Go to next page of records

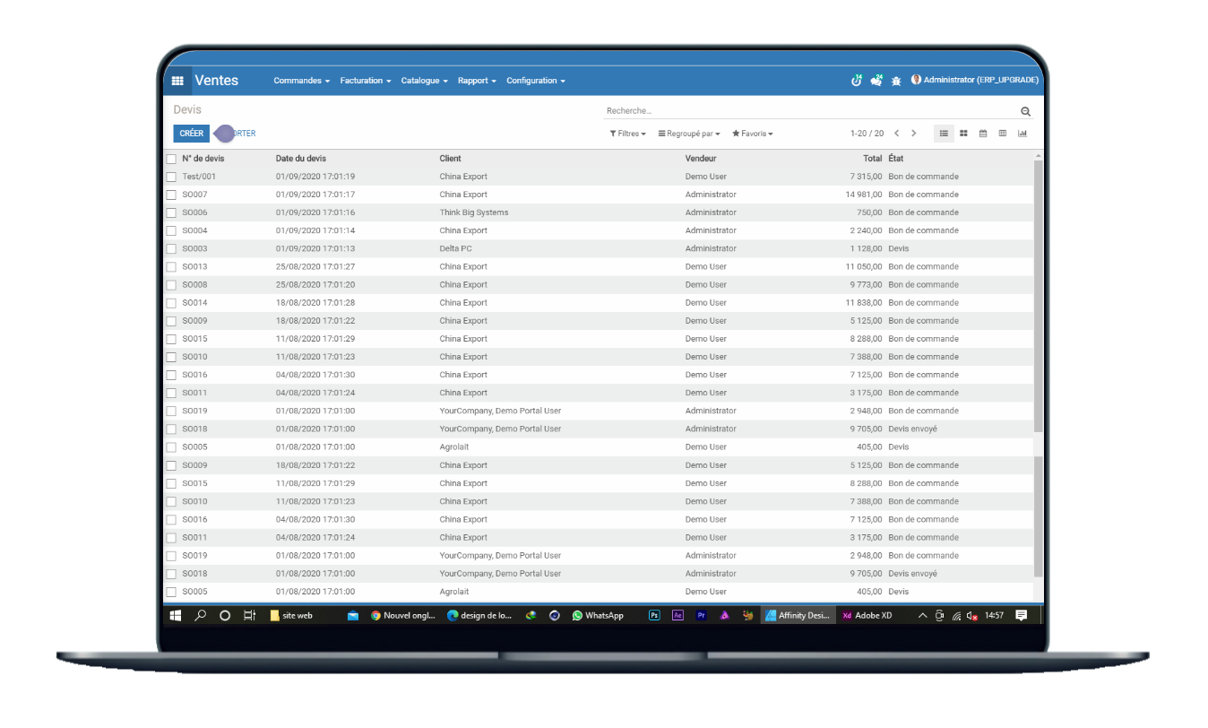click(914, 134)
